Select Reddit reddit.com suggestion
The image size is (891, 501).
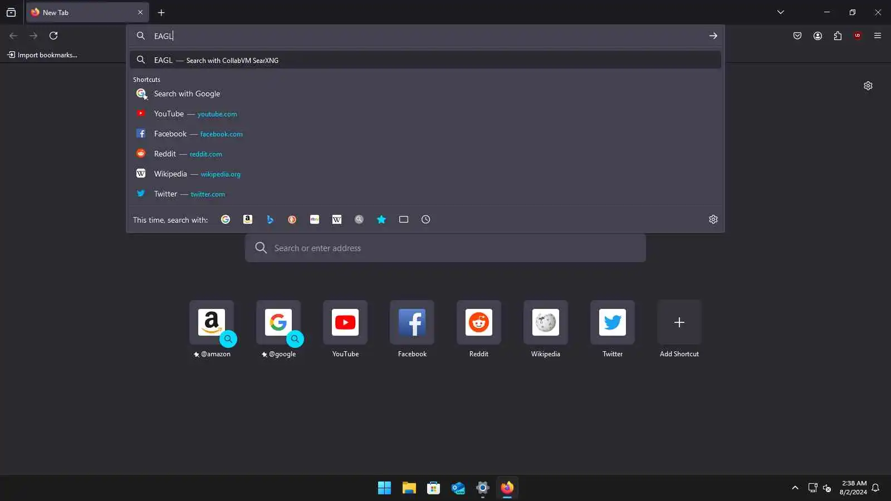(425, 154)
